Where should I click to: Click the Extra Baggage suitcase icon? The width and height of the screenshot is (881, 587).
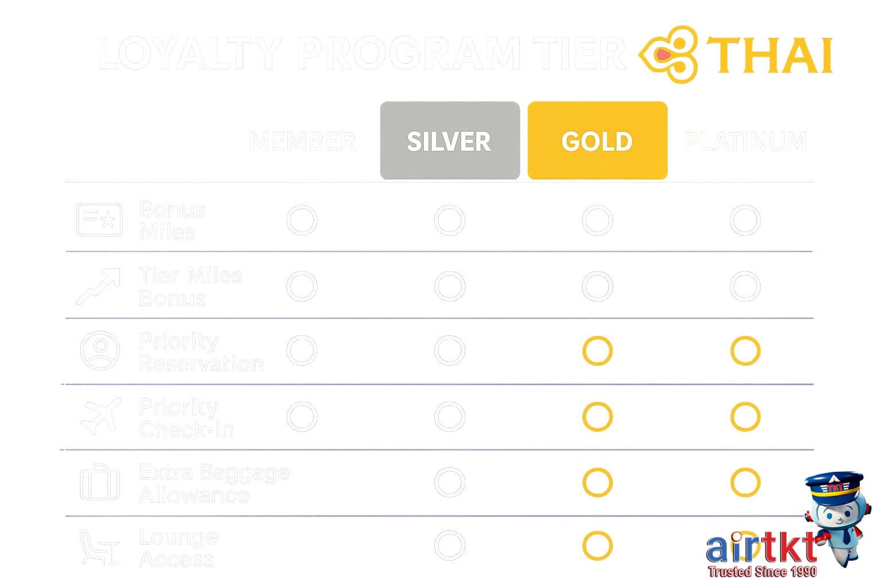[99, 483]
